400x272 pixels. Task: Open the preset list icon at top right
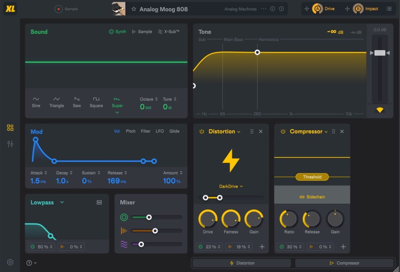click(389, 9)
